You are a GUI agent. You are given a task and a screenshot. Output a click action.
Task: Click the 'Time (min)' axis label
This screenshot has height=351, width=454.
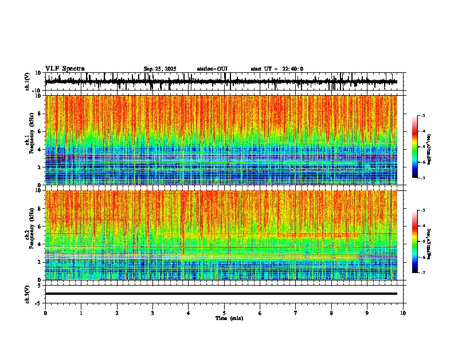click(229, 318)
